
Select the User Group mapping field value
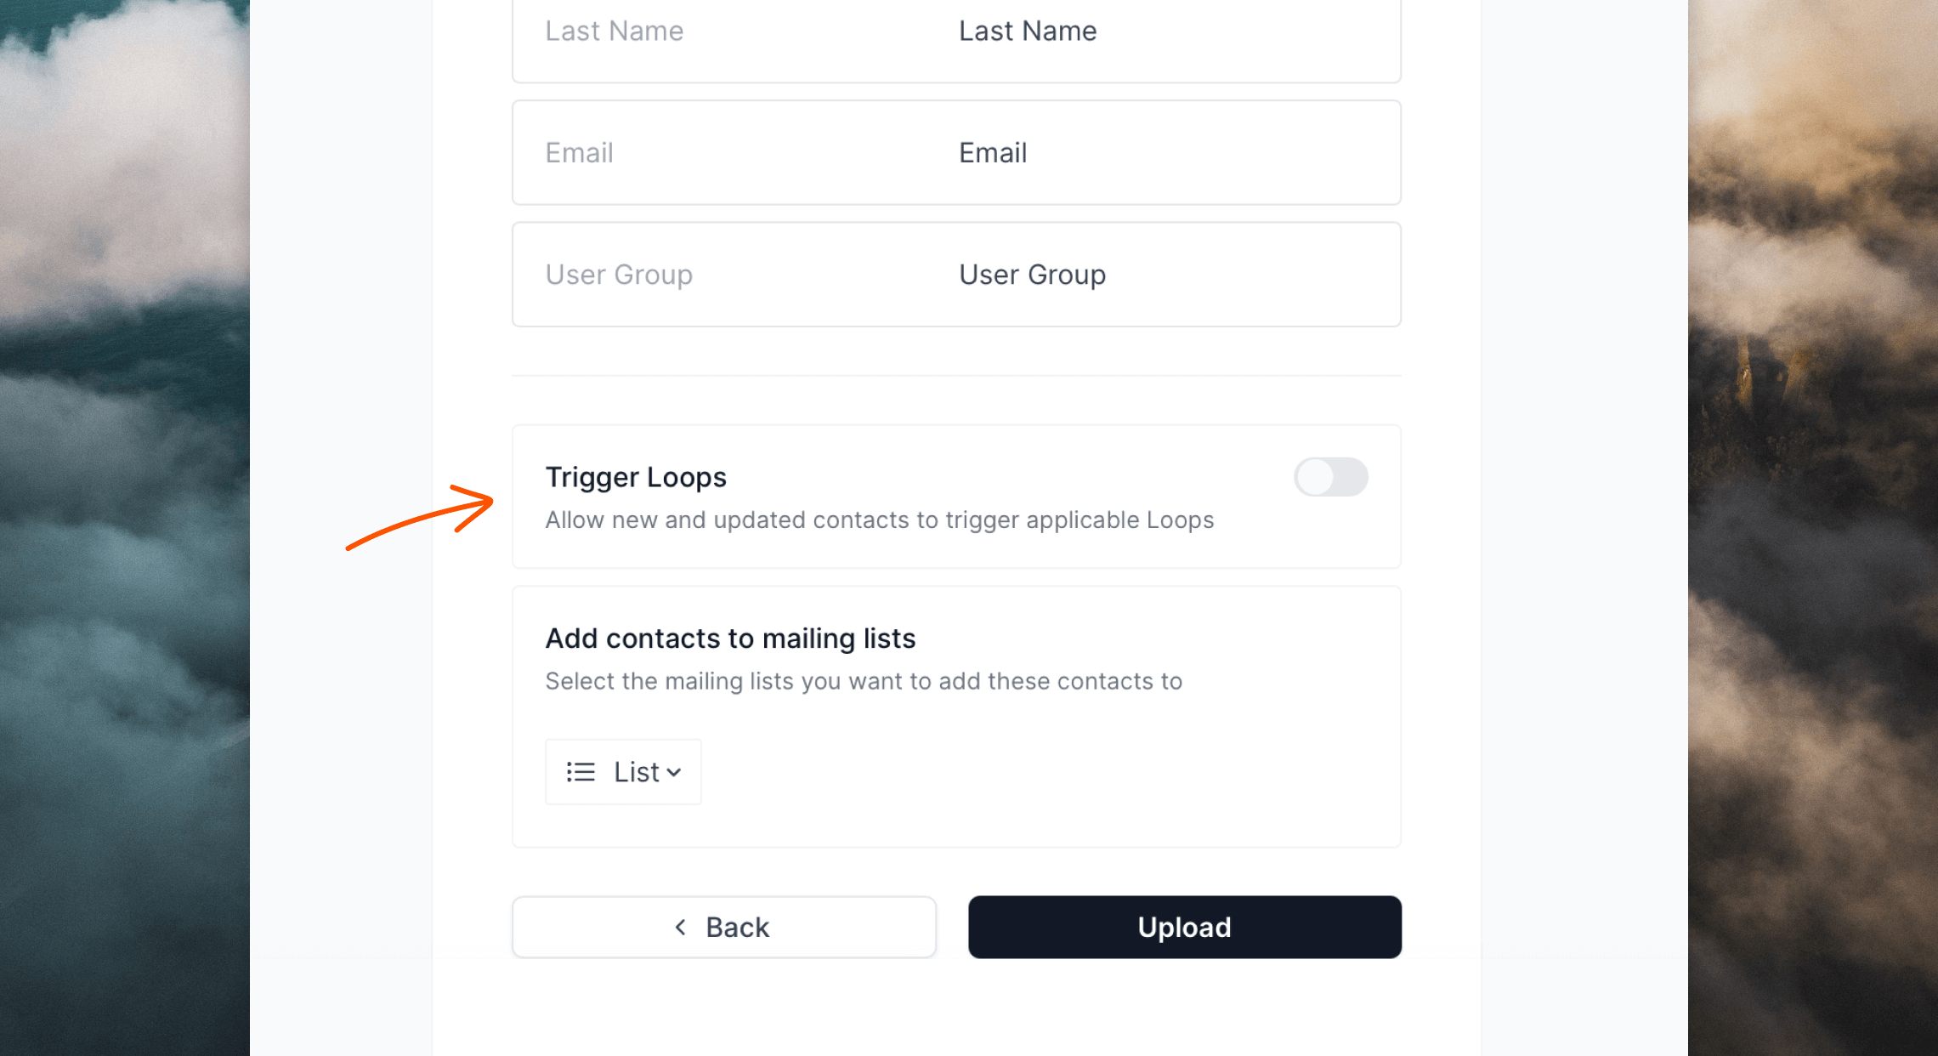tap(1032, 275)
